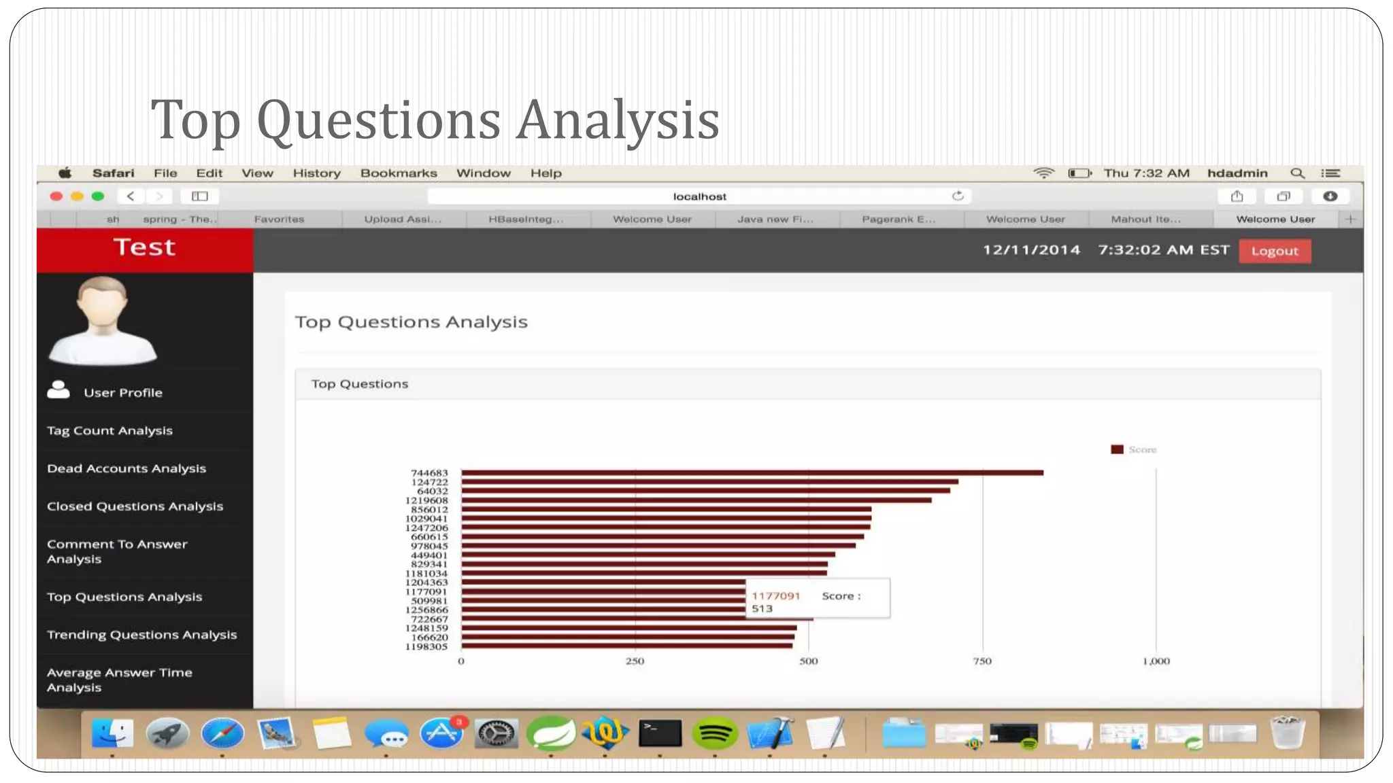
Task: Switch to Upload Assi... tab
Action: click(x=403, y=219)
